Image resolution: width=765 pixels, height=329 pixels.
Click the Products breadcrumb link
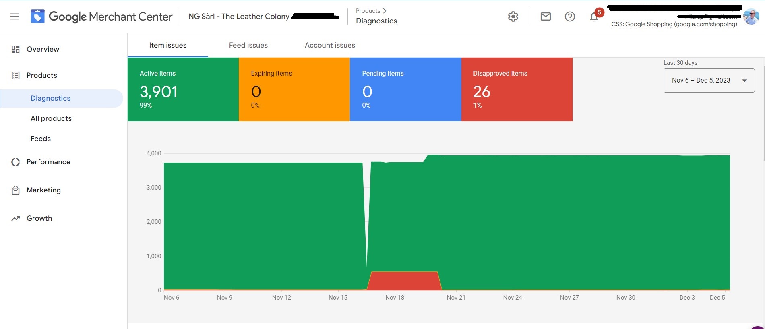pos(368,11)
